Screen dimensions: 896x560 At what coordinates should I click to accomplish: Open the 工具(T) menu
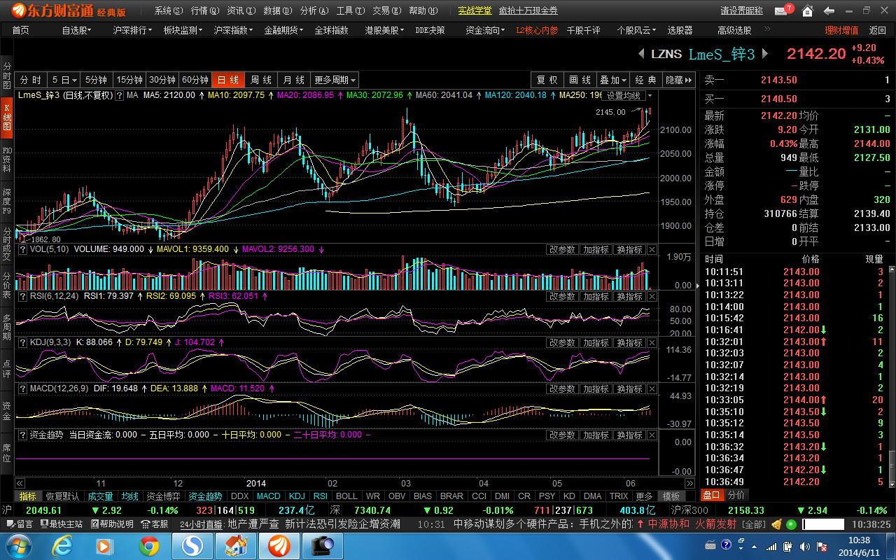350,11
